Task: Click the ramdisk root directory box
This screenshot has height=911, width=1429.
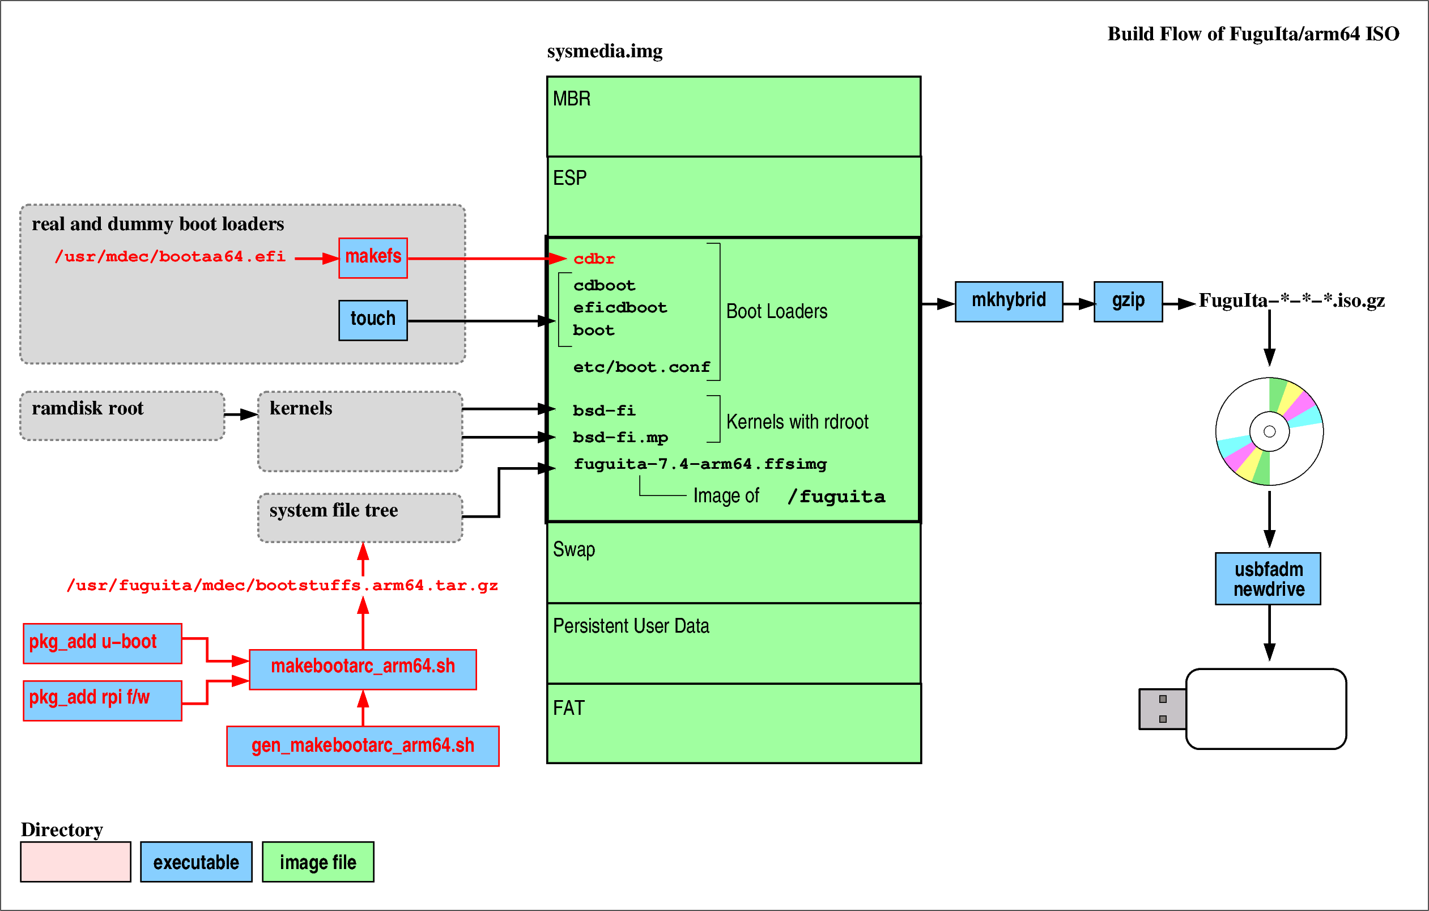Action: pyautogui.click(x=122, y=416)
